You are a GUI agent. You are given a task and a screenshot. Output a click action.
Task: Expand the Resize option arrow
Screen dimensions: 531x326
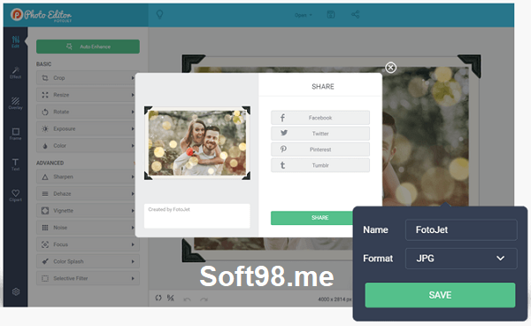(133, 95)
